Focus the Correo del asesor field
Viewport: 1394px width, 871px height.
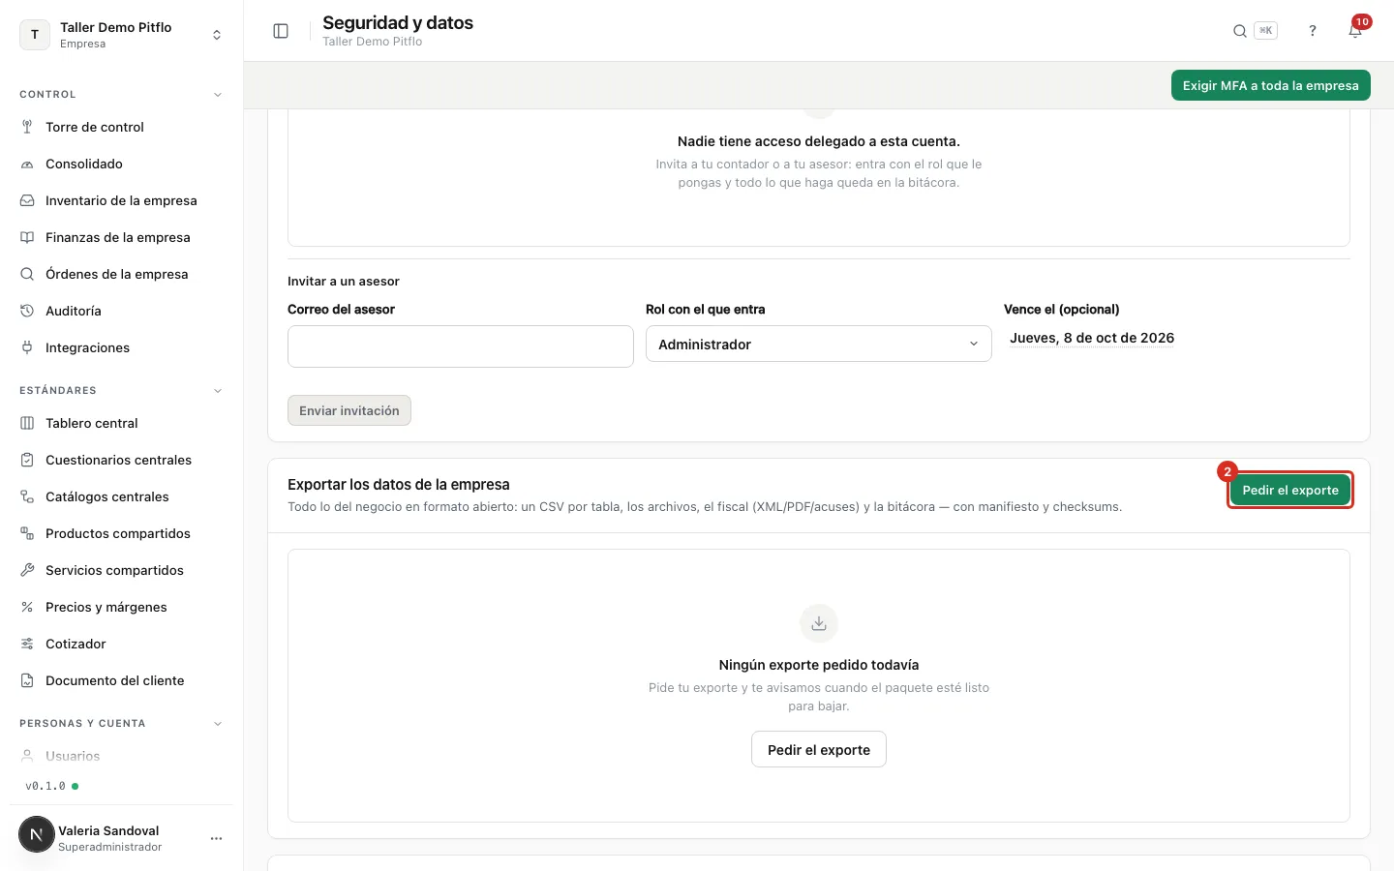click(461, 346)
